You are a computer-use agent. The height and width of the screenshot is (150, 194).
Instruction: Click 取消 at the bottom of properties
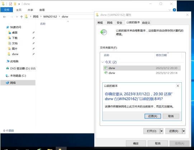click(x=158, y=143)
